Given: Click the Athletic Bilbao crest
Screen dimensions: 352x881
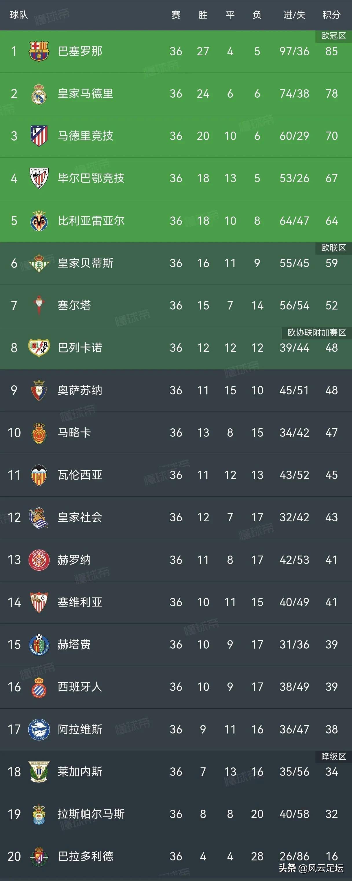Looking at the screenshot, I should [39, 178].
